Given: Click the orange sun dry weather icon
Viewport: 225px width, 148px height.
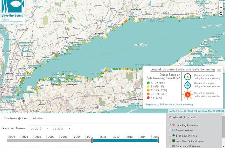Looking at the screenshot, I should click(188, 95).
